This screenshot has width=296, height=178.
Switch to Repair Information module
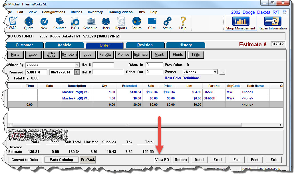click(273, 23)
